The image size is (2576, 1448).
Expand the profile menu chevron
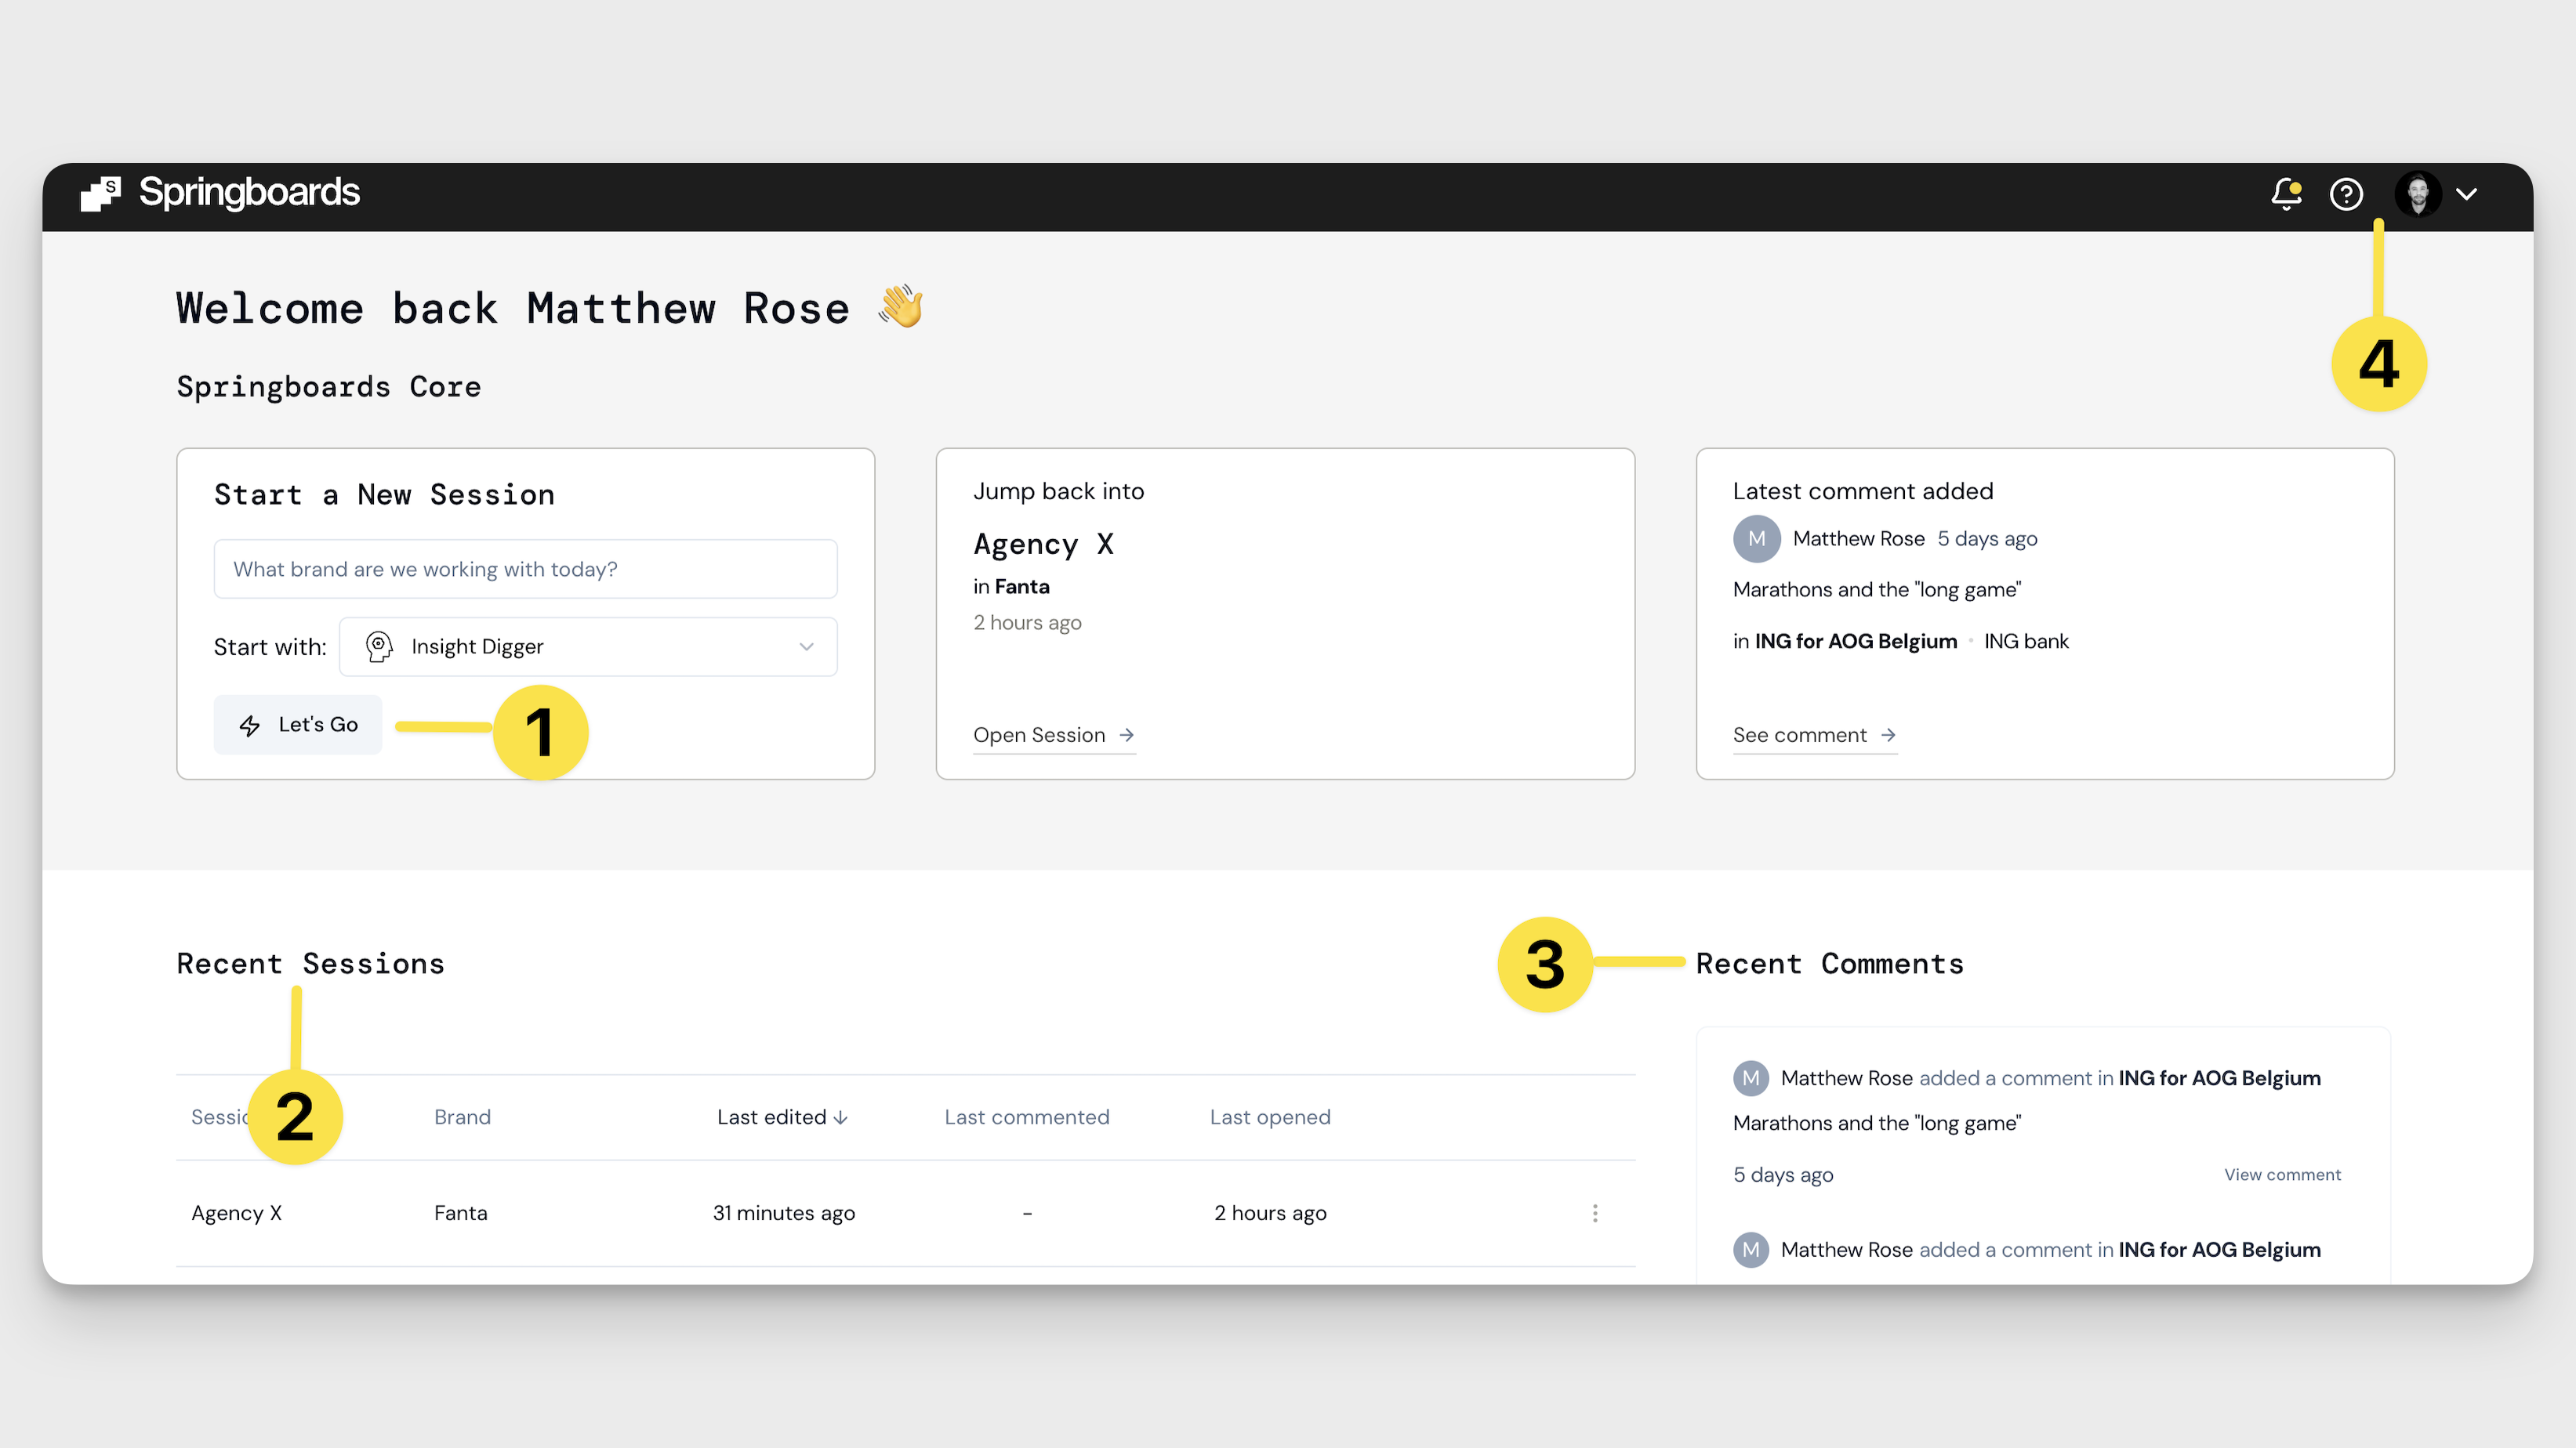(x=2467, y=194)
